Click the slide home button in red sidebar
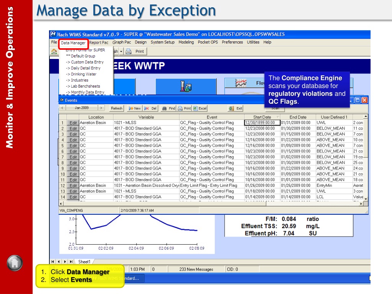 point(15,263)
